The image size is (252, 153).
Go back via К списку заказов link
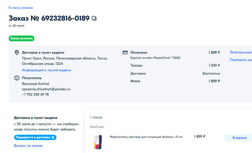click(21, 7)
